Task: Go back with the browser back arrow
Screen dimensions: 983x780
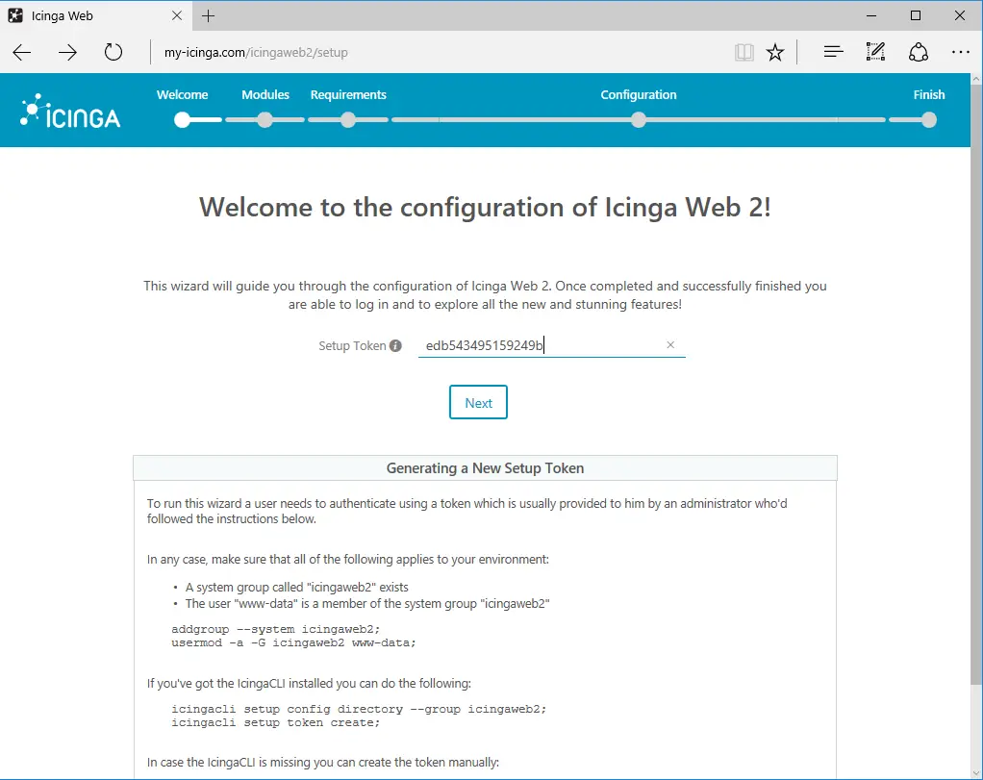Action: pyautogui.click(x=22, y=53)
